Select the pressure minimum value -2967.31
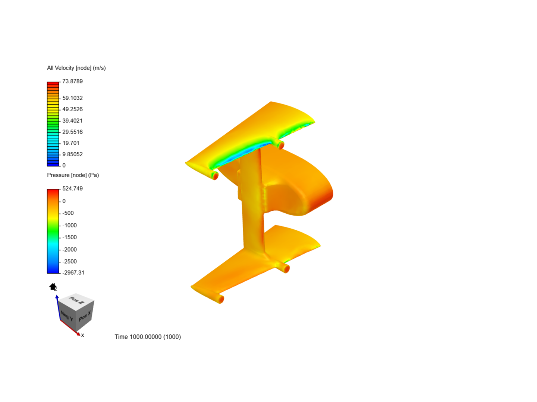 click(73, 272)
